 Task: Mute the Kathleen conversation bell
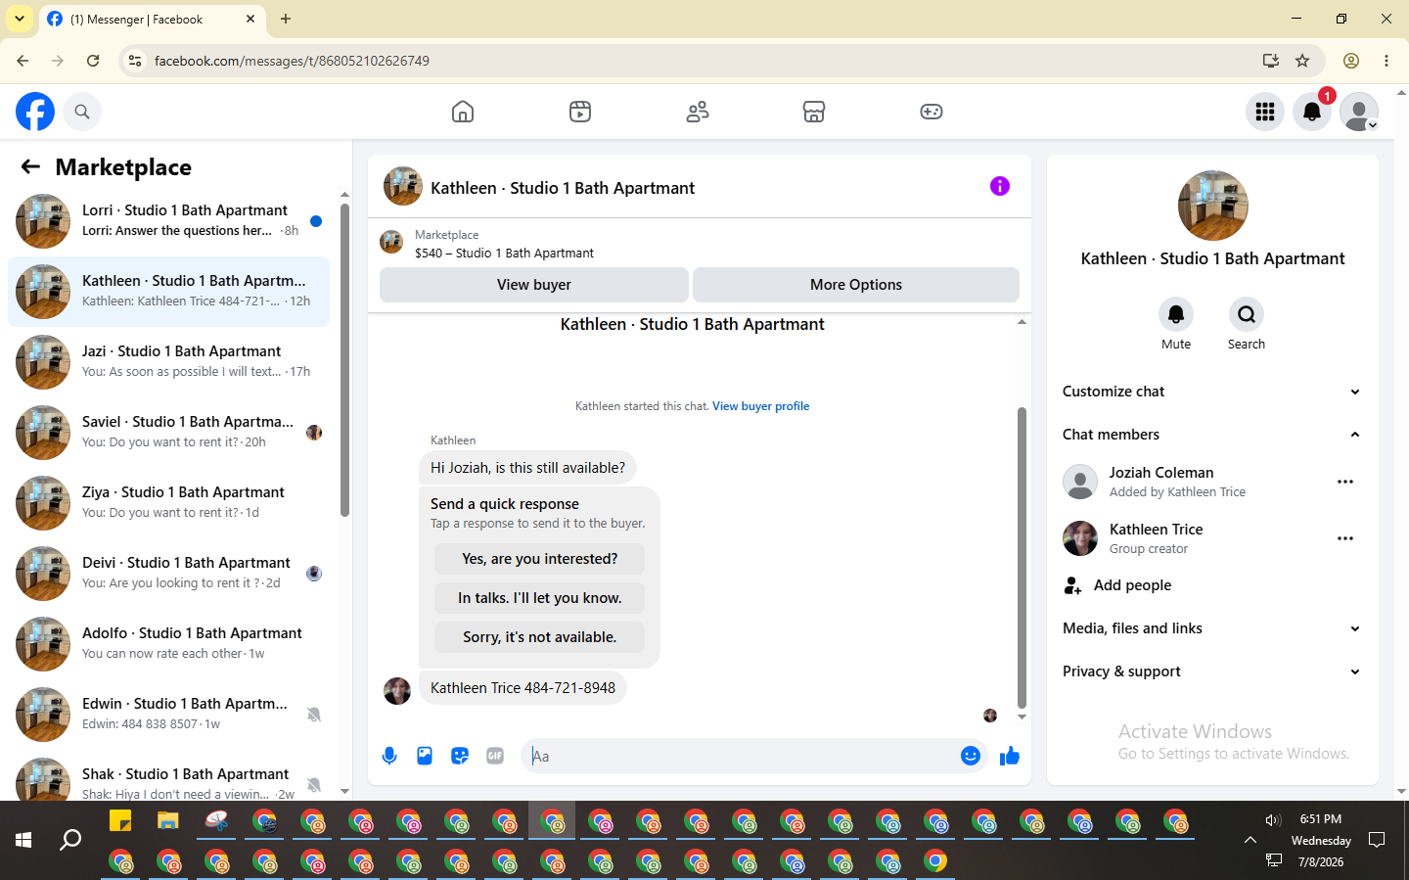[1176, 314]
